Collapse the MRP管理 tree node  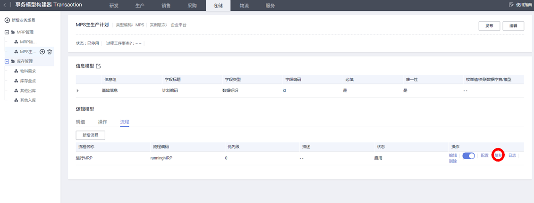coord(6,32)
